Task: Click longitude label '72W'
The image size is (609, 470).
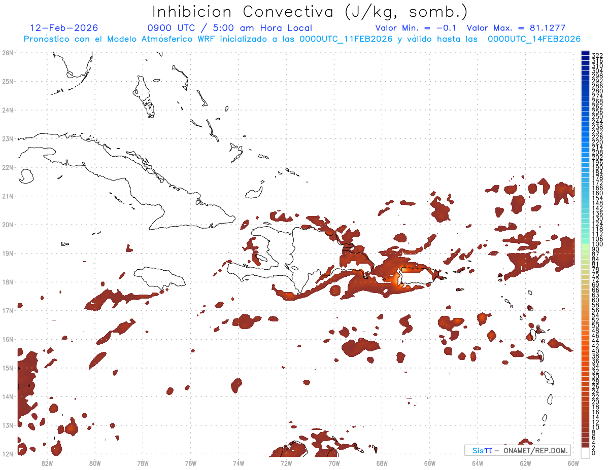Action: [x=286, y=463]
